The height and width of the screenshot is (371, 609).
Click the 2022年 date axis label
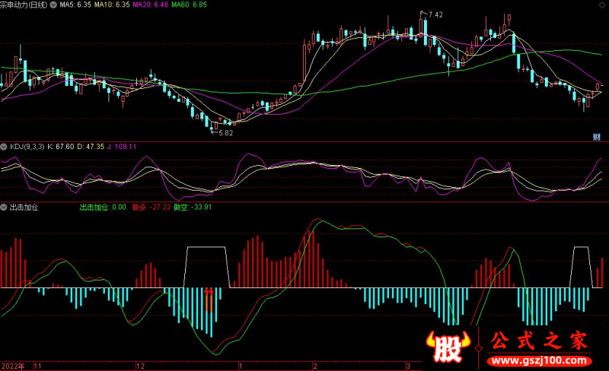tap(13, 366)
